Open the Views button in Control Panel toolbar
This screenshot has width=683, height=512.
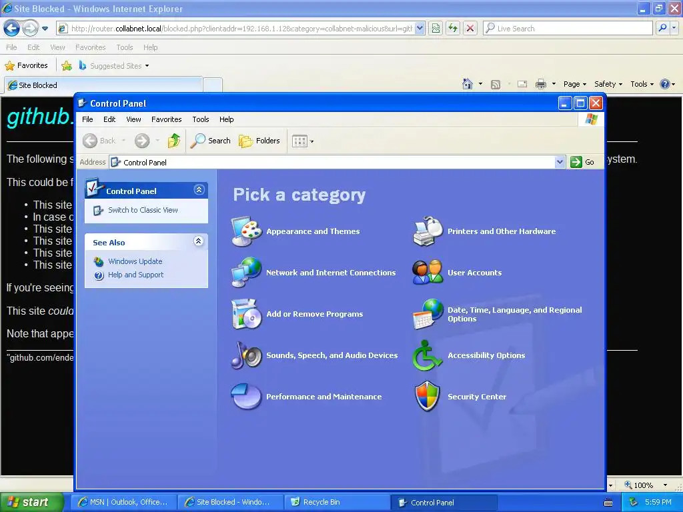(302, 141)
